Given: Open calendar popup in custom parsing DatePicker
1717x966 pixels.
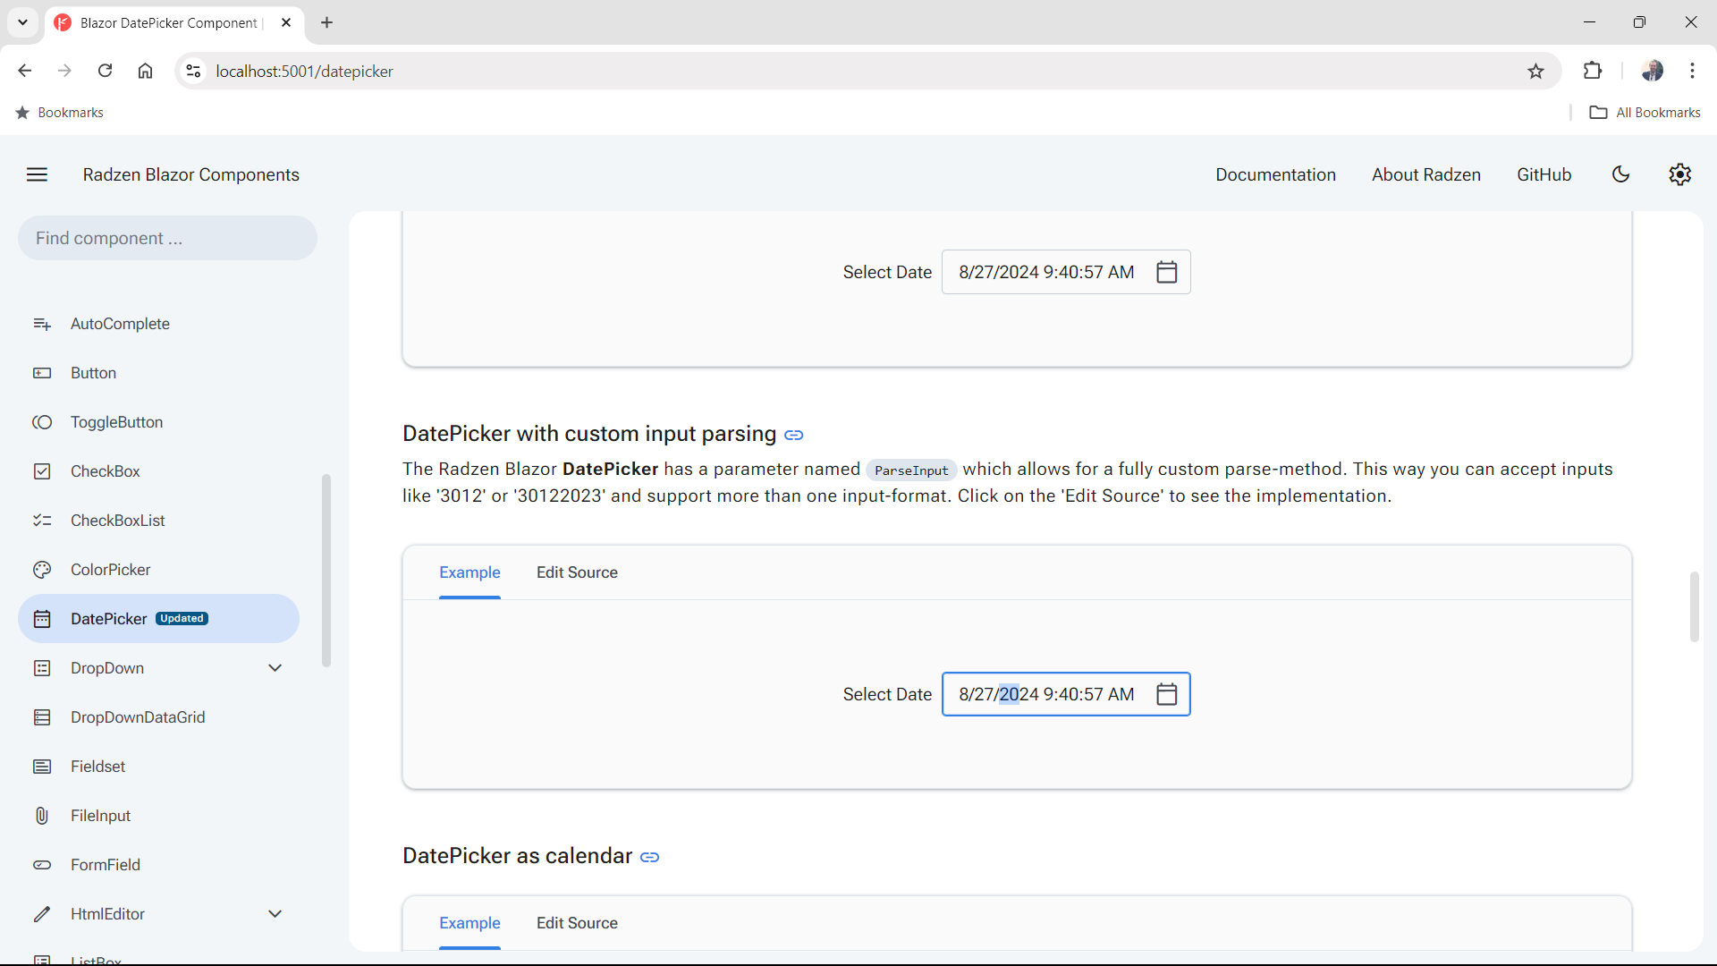Looking at the screenshot, I should click(x=1166, y=694).
